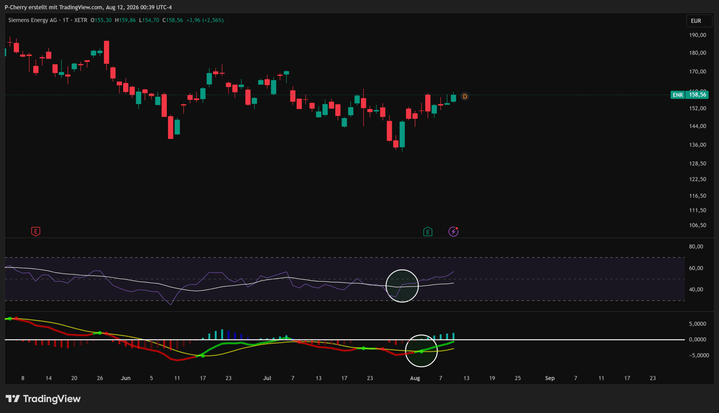
Task: Click the 106,50 price axis label
Action: pyautogui.click(x=697, y=225)
